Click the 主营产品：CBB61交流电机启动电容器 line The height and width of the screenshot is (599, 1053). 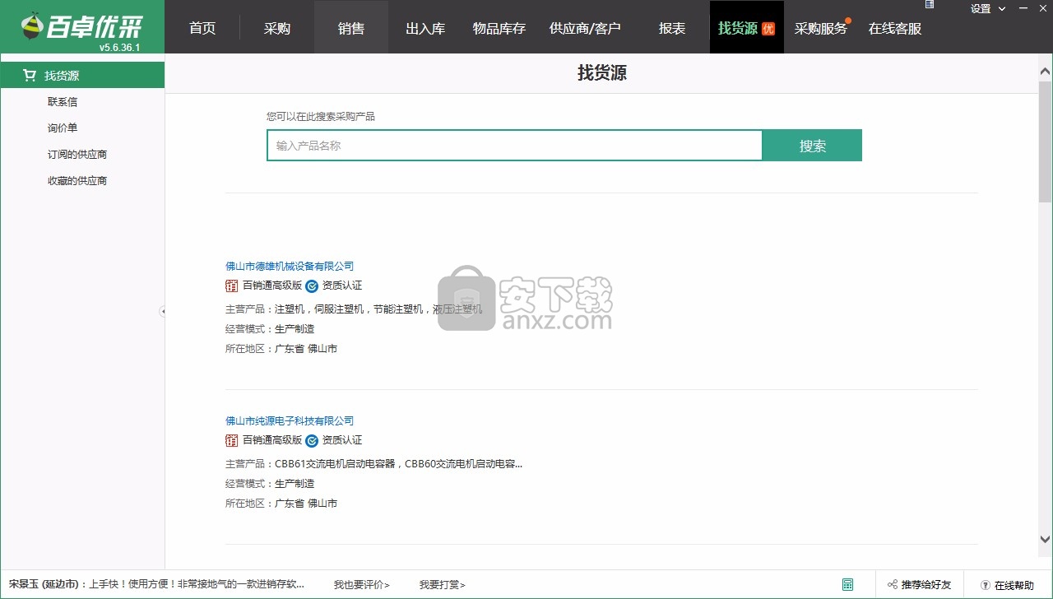click(x=374, y=464)
